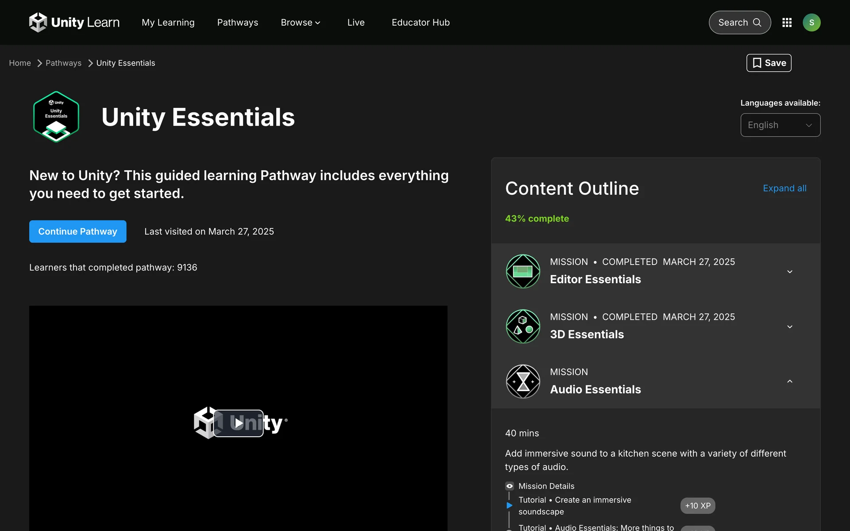Play the Unity intro video

click(239, 423)
